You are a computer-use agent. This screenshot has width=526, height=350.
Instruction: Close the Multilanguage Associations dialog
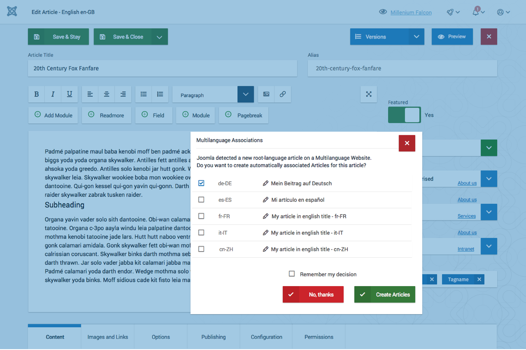(x=407, y=143)
